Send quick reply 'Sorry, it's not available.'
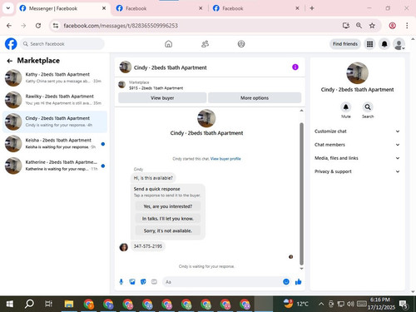The width and height of the screenshot is (416, 312). (168, 230)
